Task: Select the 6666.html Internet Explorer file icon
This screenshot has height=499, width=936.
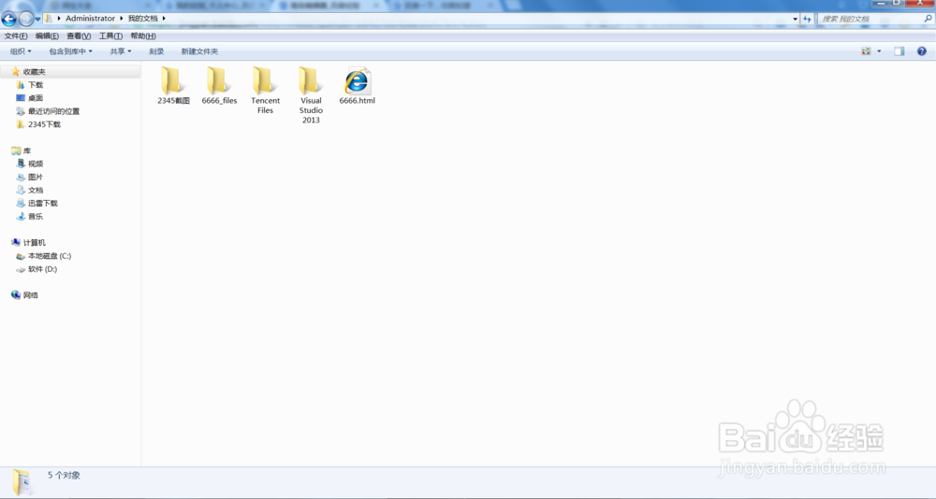Action: tap(357, 80)
